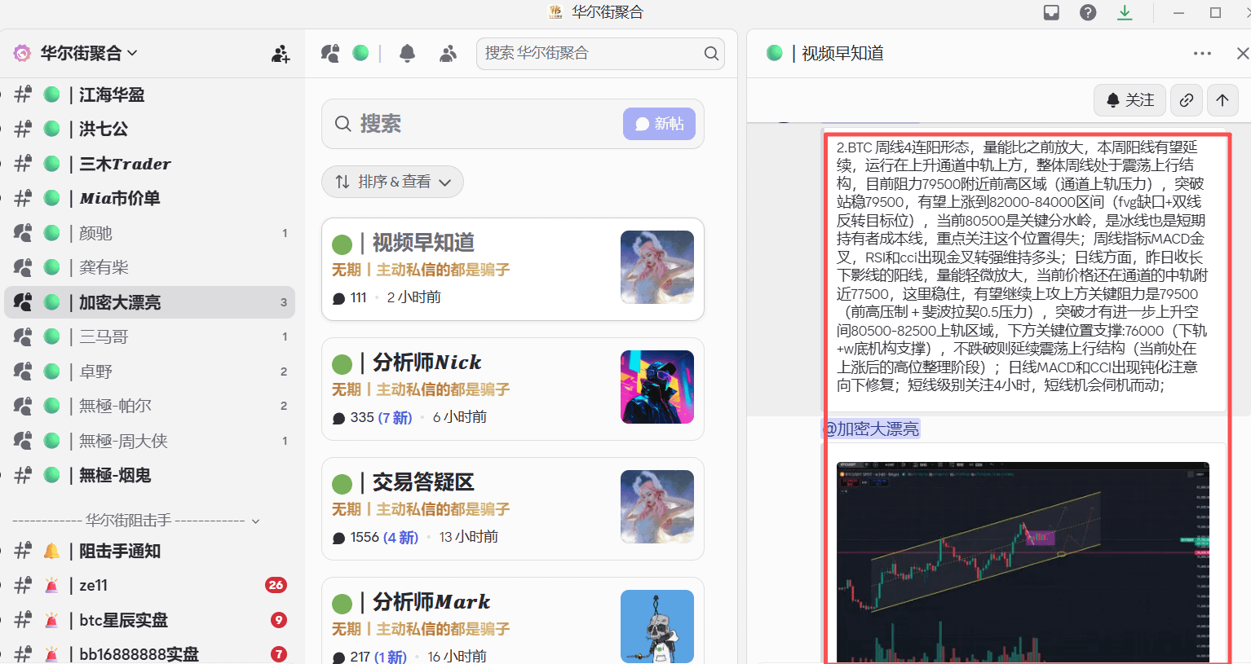Click the red badge 9 on btc星辰实盘

(x=279, y=620)
